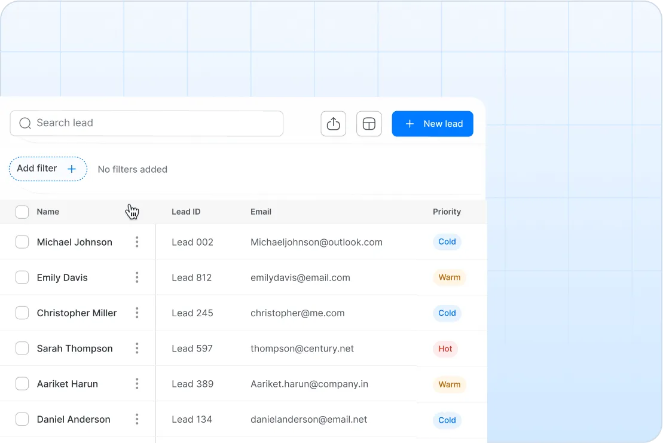Click the Lead 245 cell
The width and height of the screenshot is (663, 443).
point(193,313)
